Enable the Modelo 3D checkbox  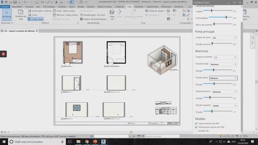(x=196, y=131)
